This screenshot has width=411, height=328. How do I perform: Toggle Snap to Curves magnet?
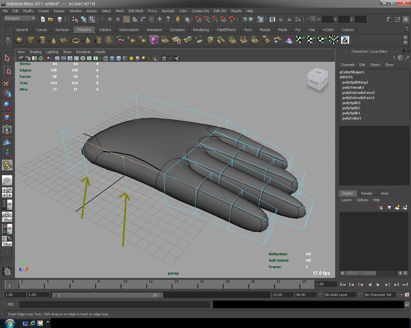click(206, 19)
